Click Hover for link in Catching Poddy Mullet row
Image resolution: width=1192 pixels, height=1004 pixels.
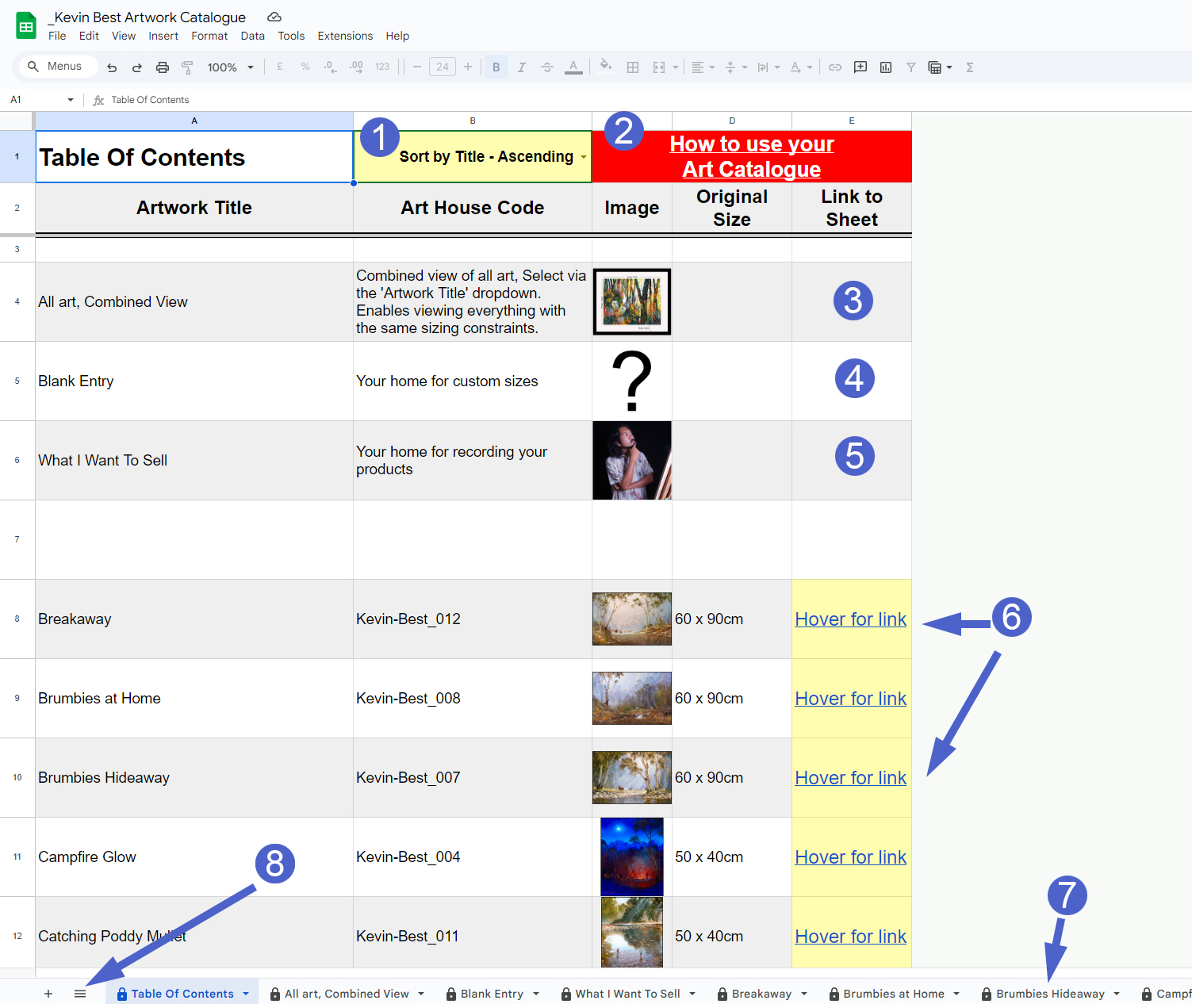[x=850, y=937]
